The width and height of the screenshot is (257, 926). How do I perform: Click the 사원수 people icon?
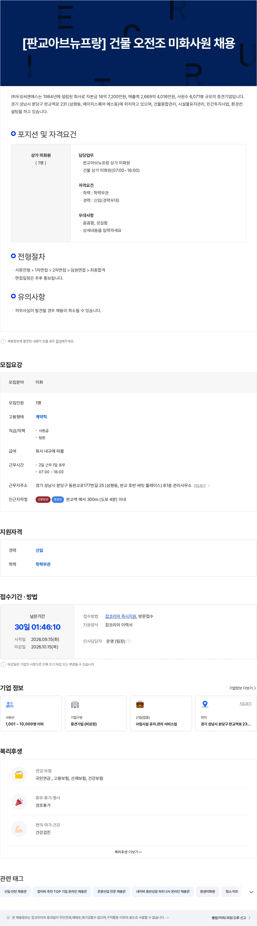pos(10,704)
